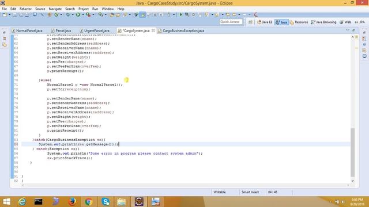Open the Windows Start button
The width and height of the screenshot is (369, 207).
[6, 202]
